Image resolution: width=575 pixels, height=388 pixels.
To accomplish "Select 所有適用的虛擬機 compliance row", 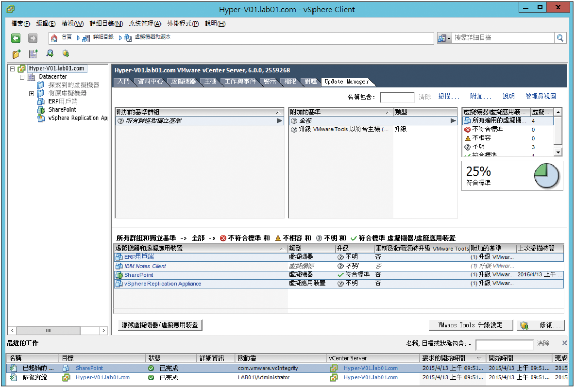I will coord(508,120).
